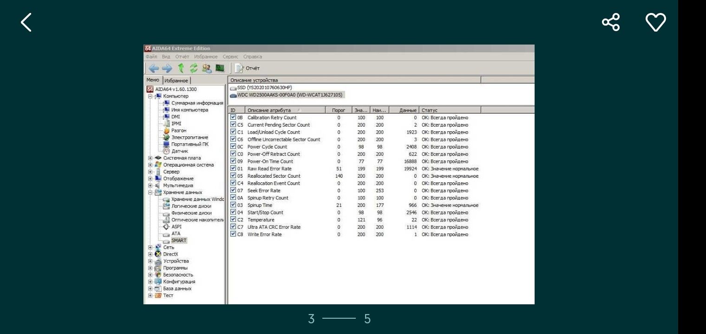Toggle Load/Unload Cycle Count checkbox
This screenshot has width=706, height=334.
click(233, 132)
